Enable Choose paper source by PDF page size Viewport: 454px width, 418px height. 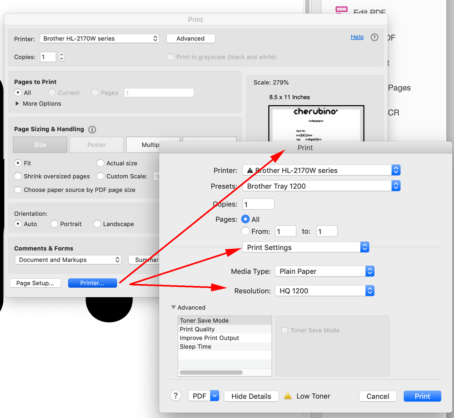tap(18, 190)
